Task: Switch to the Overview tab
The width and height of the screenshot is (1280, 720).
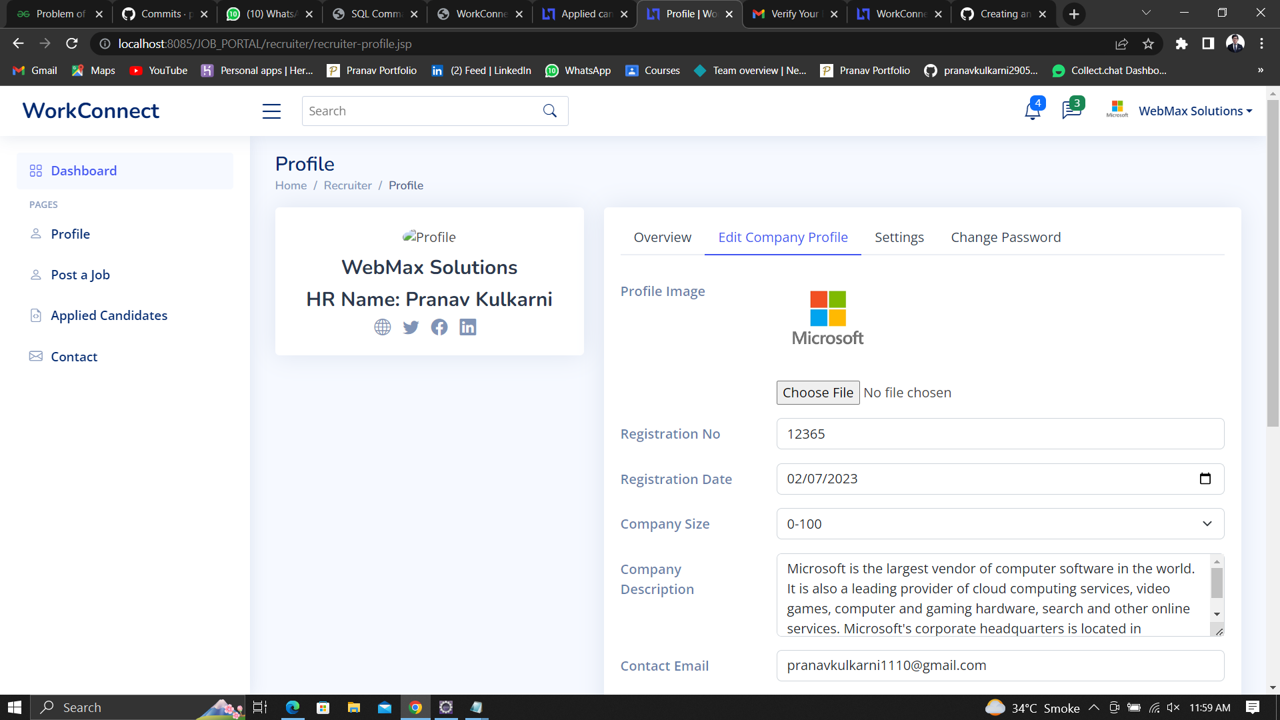Action: 662,237
